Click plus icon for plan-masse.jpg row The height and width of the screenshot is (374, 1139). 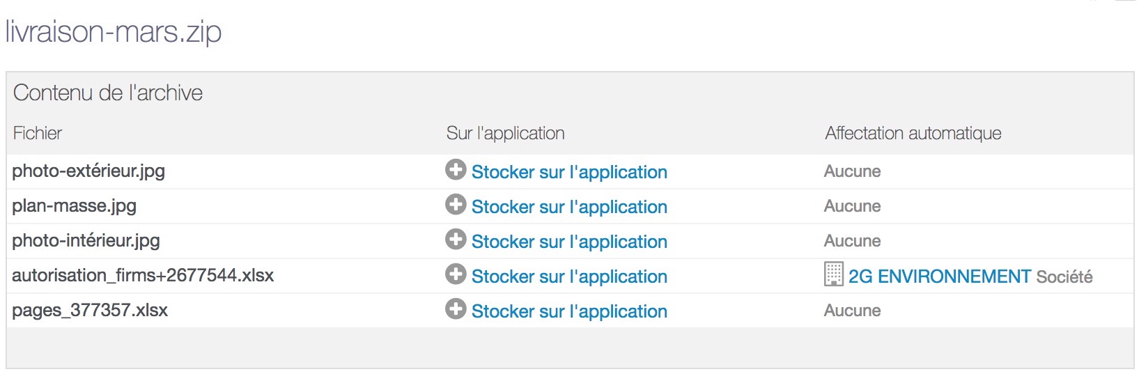[x=456, y=205]
